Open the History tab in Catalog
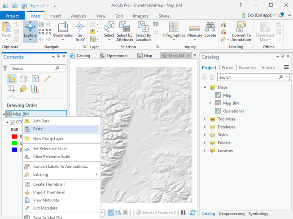 coord(268,67)
